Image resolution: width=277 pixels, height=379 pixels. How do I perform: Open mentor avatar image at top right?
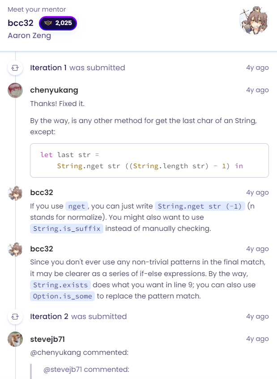(254, 20)
